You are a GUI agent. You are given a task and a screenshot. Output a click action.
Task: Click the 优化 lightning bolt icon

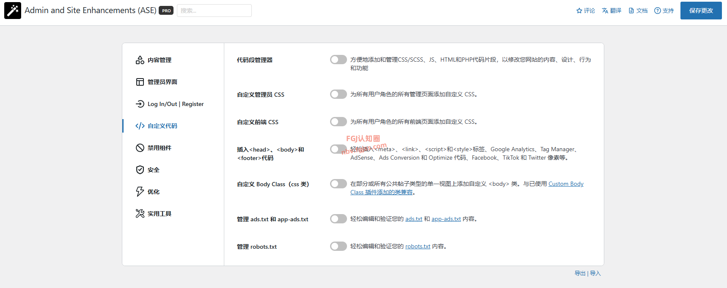[140, 192]
